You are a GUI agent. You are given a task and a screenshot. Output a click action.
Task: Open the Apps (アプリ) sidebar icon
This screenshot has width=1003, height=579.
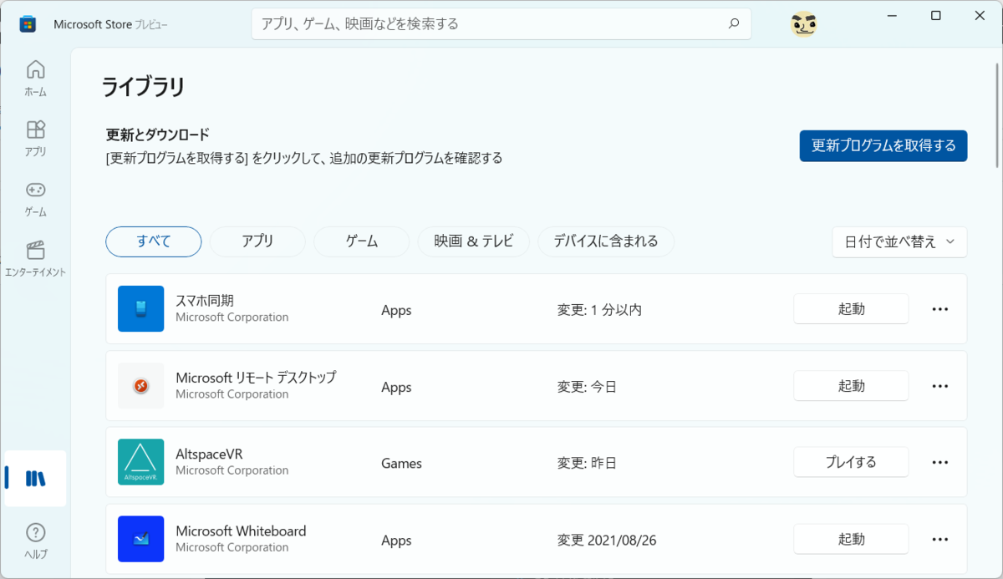pos(35,139)
